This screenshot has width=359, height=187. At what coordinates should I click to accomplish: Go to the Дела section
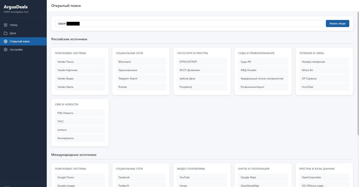(x=13, y=33)
